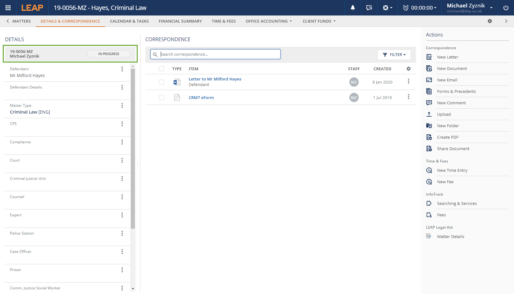Click the IN PROGRESS status button

click(109, 54)
